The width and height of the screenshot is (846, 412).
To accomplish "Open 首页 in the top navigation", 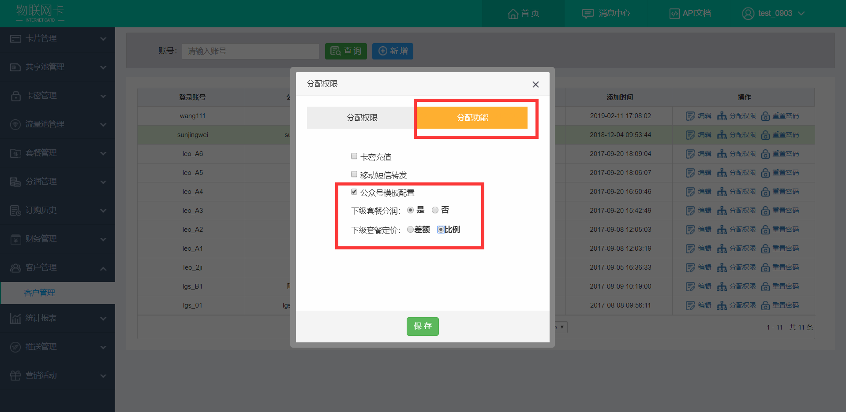I will [524, 14].
